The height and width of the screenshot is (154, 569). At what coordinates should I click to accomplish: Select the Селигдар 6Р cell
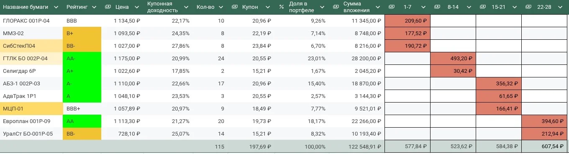point(31,71)
